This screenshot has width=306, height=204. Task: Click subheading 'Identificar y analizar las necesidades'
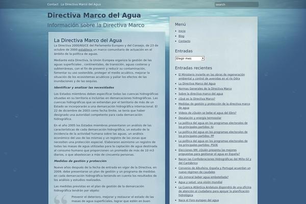84,87
